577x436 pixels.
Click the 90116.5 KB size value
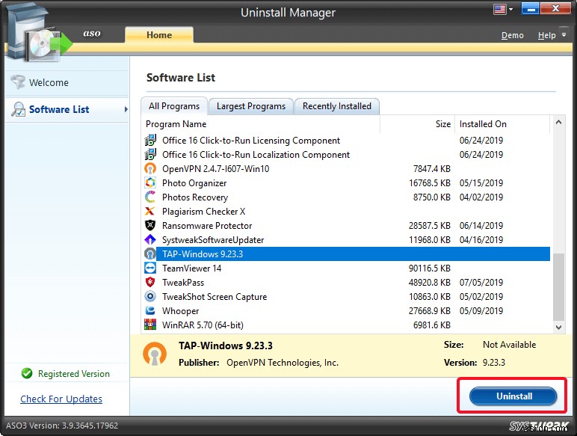click(430, 268)
